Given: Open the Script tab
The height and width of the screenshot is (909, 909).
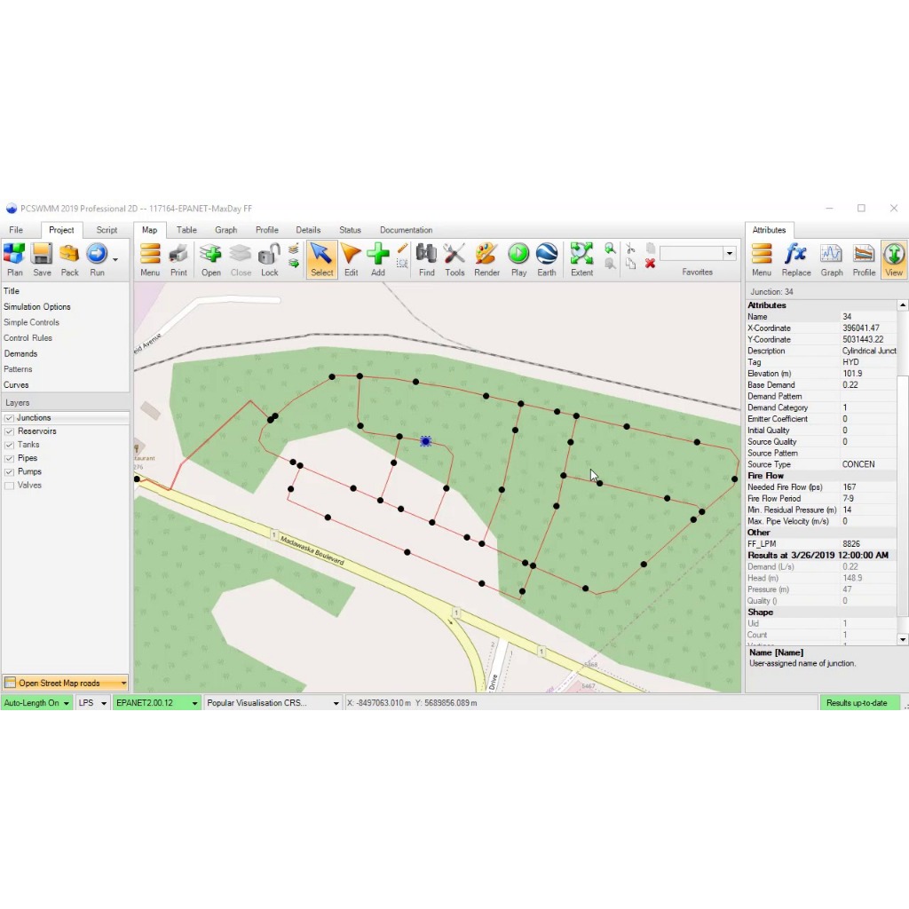Looking at the screenshot, I should point(107,230).
